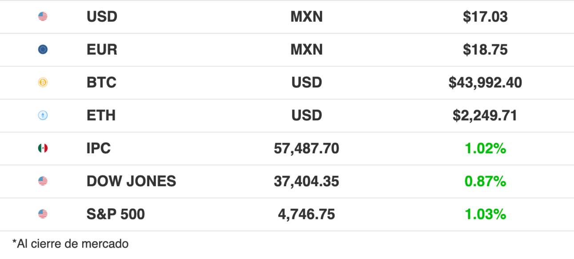Open the IPC index label
The width and height of the screenshot is (574, 259).
coord(99,148)
